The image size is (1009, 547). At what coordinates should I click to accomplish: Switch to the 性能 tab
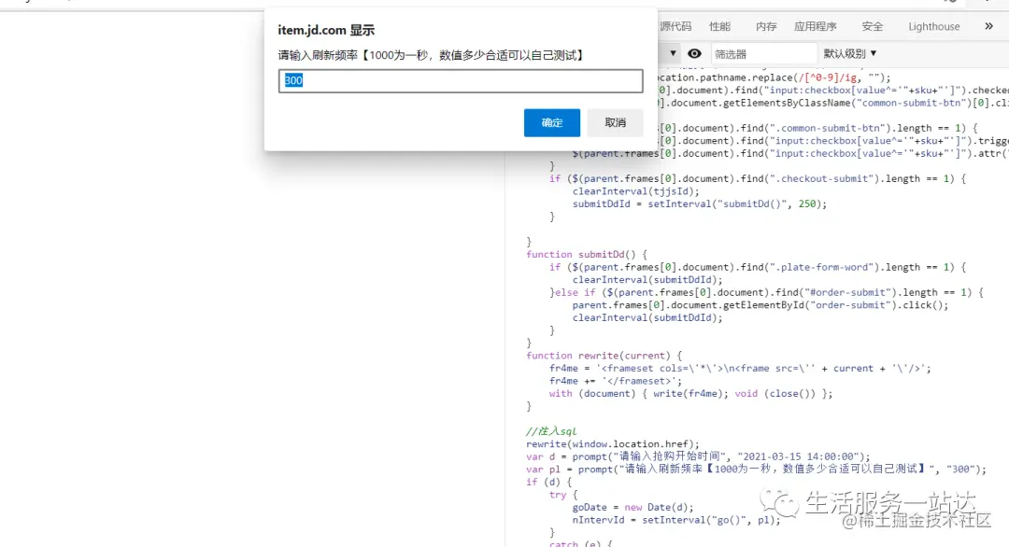tap(719, 26)
